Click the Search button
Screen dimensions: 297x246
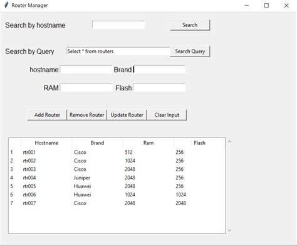(x=190, y=25)
